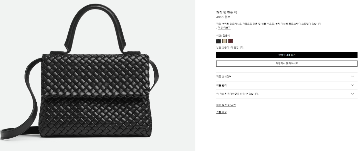358x151 pixels.
Task: Click the chevron arrow beside 제품 관리
Action: pyautogui.click(x=353, y=85)
